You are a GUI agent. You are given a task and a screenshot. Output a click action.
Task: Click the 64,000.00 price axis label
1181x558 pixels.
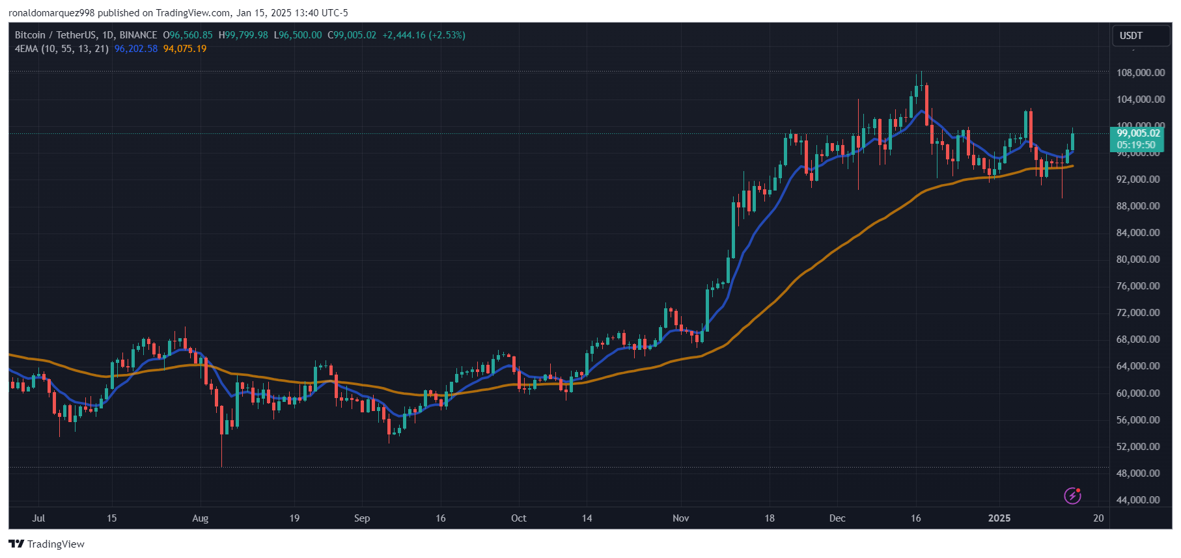pos(1138,366)
